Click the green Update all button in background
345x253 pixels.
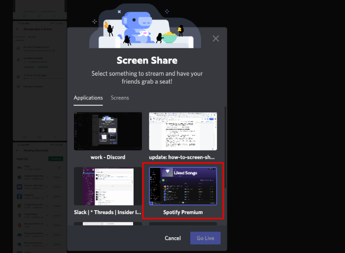click(56, 158)
